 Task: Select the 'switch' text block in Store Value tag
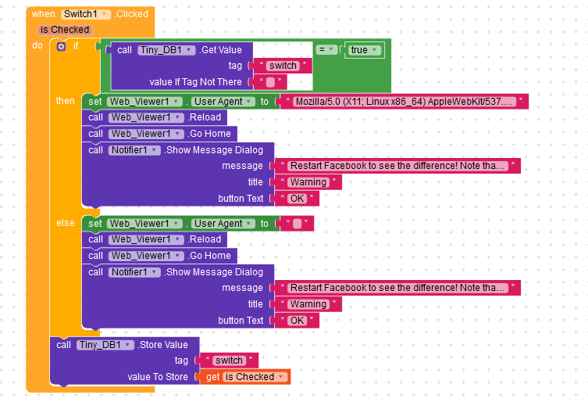pyautogui.click(x=229, y=361)
